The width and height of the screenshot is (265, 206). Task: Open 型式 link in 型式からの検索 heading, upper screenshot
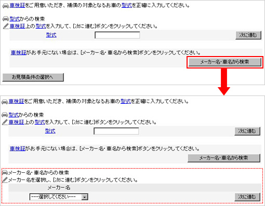coord(15,19)
